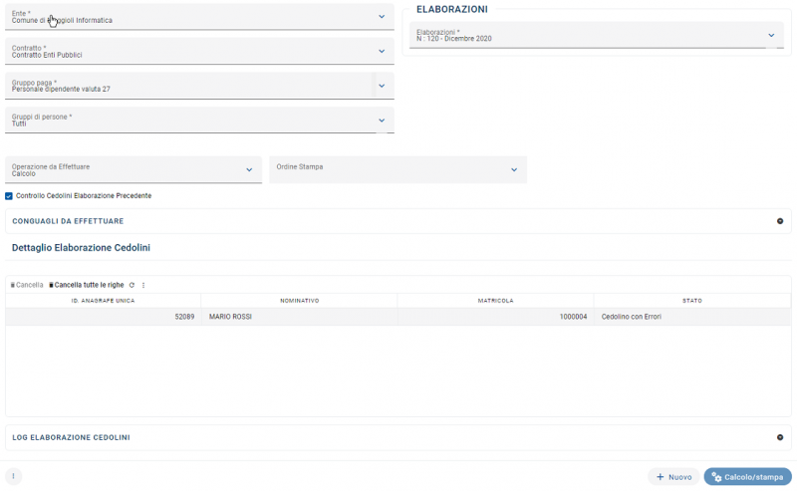797x491 pixels.
Task: Sort by Stato column header
Action: tap(692, 301)
